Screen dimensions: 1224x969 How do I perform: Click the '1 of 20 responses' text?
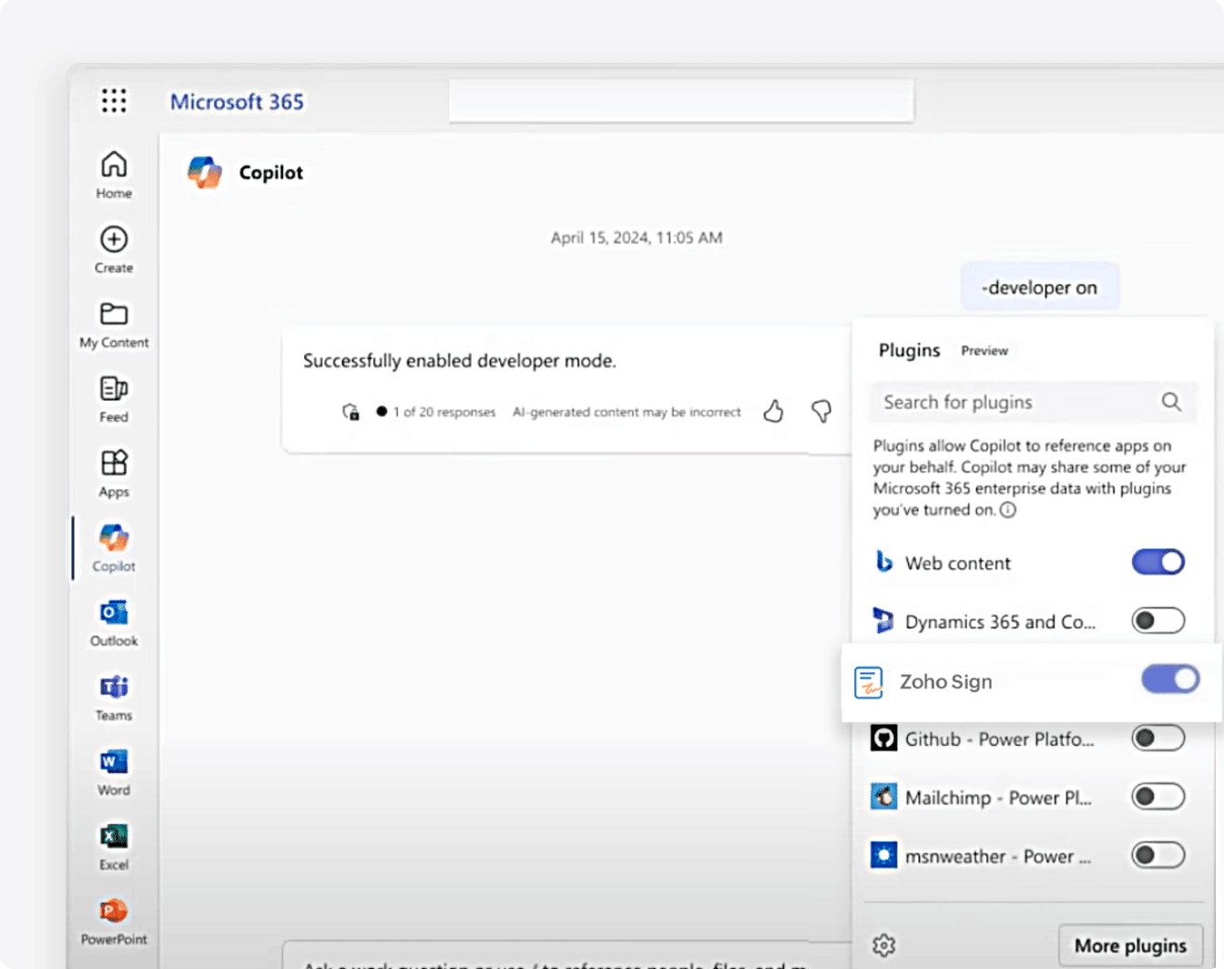point(444,412)
